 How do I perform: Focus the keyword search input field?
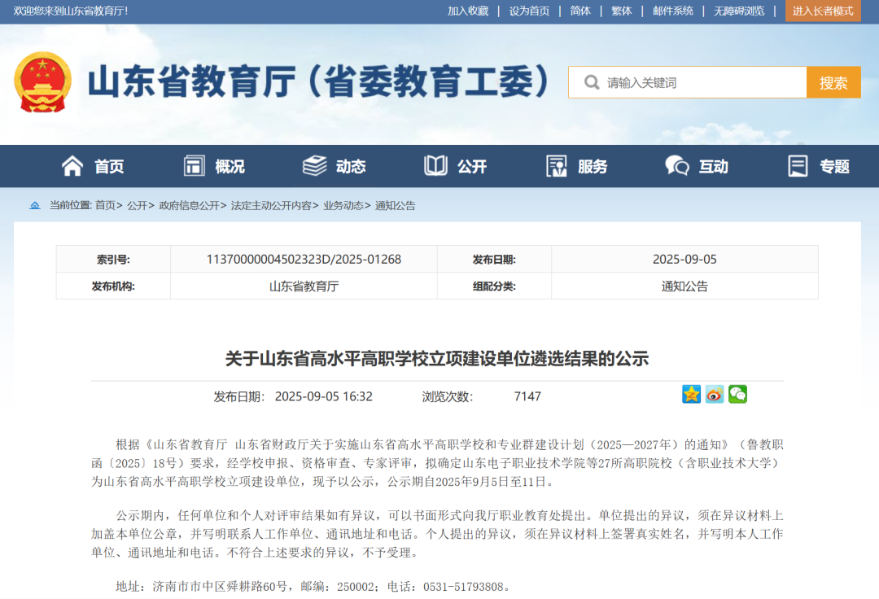(x=700, y=83)
